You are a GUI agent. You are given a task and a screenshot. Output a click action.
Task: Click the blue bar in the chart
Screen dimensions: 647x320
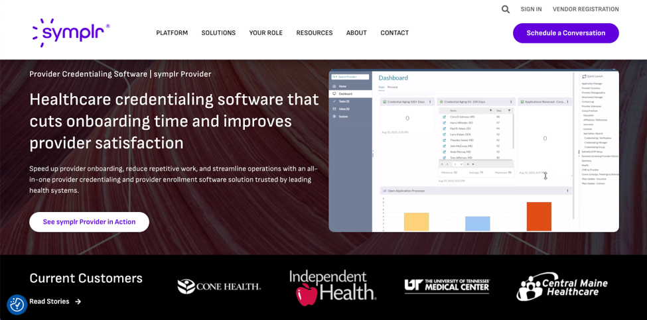click(477, 224)
